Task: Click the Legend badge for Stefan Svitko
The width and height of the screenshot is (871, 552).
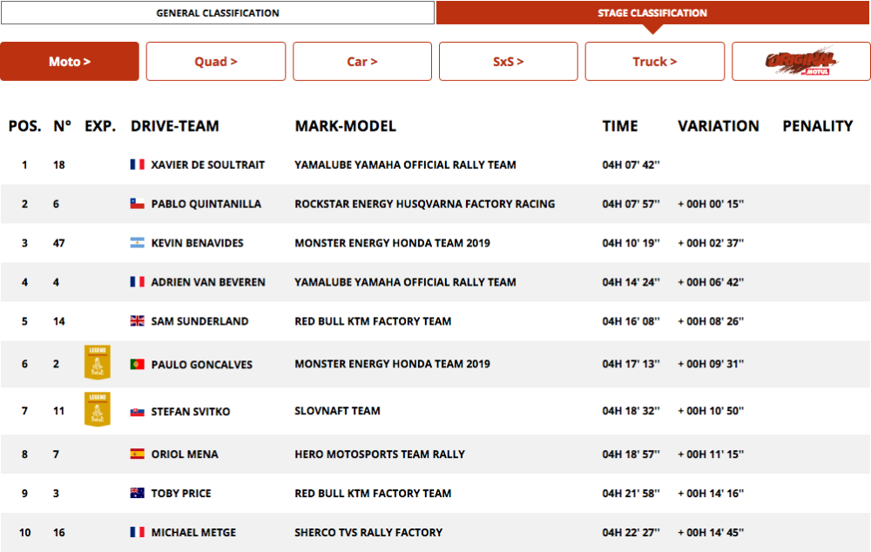Action: click(97, 409)
